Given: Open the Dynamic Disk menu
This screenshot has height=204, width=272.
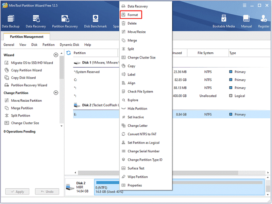Looking at the screenshot, I should coord(69,45).
